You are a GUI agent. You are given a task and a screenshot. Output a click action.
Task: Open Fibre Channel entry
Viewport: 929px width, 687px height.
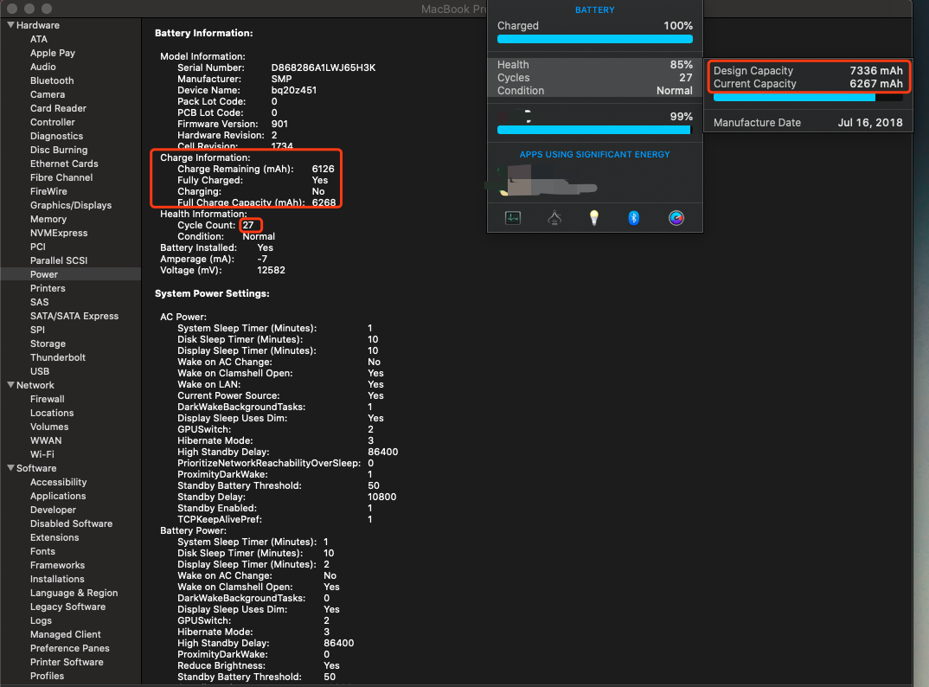(61, 177)
